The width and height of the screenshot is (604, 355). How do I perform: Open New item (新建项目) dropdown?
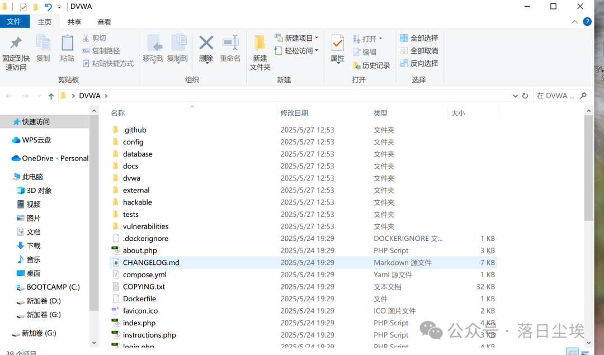[x=296, y=38]
